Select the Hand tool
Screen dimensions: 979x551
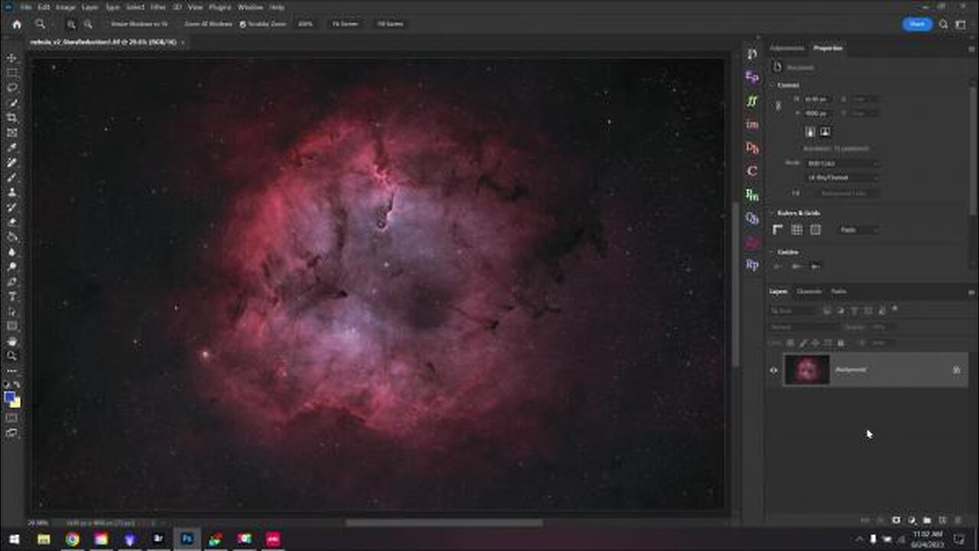[12, 341]
